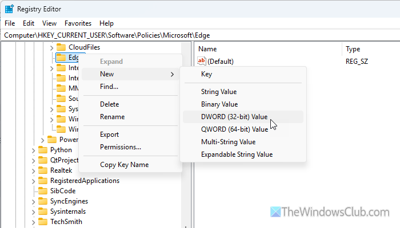Choose DWORD (32-bit) Value from submenu
The height and width of the screenshot is (228, 400).
234,116
